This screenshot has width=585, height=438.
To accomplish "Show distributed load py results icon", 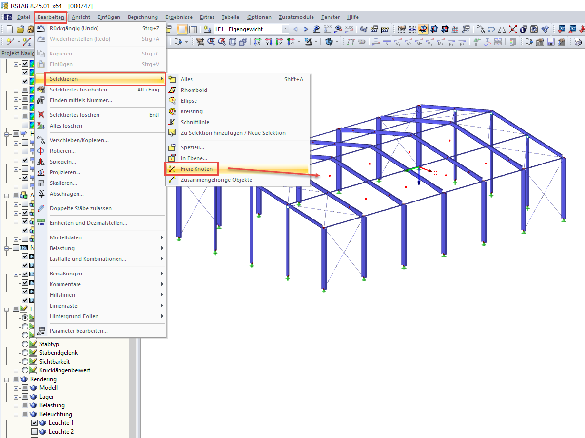I will tap(451, 42).
